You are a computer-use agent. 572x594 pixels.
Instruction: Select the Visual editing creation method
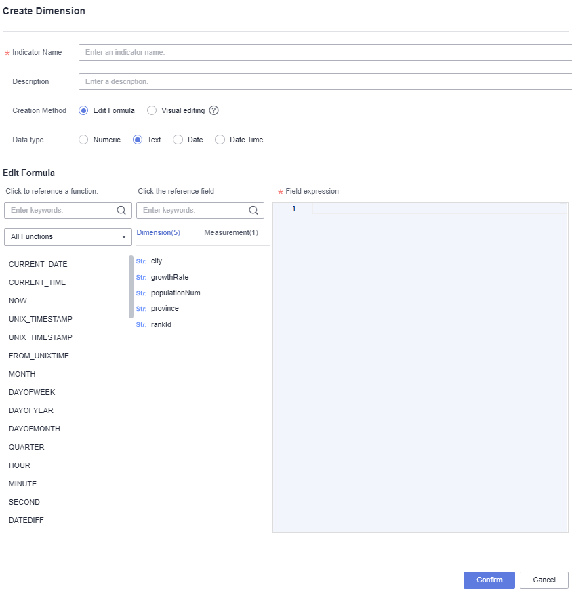pyautogui.click(x=152, y=111)
